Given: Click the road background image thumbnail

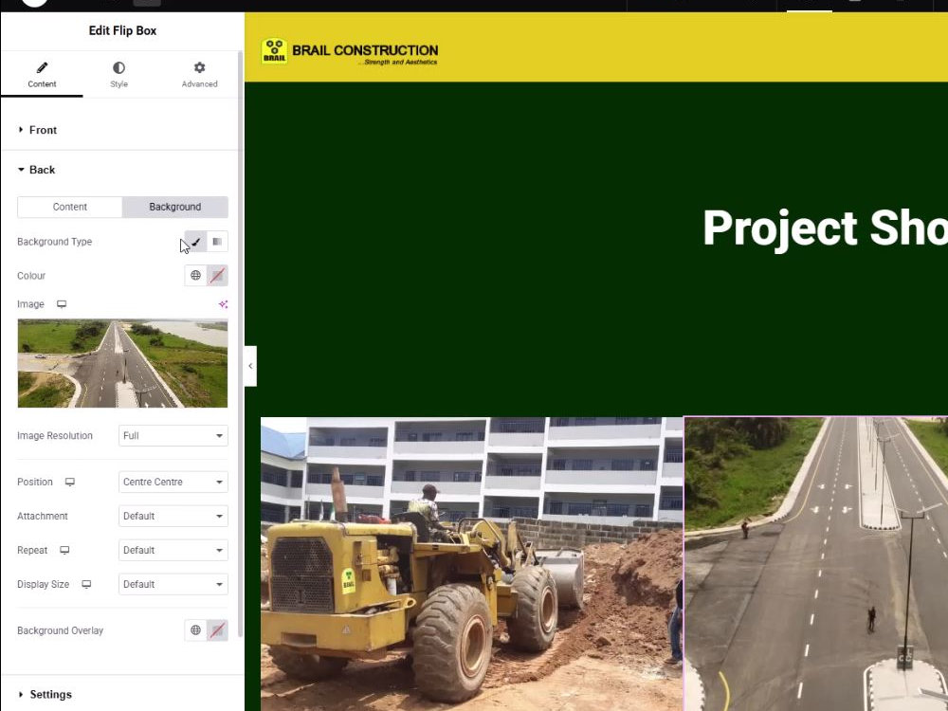Looking at the screenshot, I should (122, 363).
